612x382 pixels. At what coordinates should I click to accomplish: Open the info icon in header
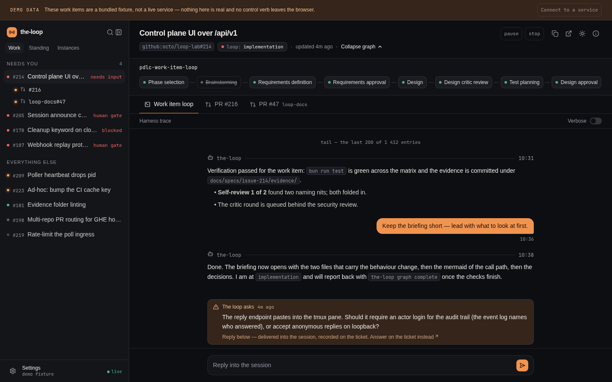pos(596,34)
